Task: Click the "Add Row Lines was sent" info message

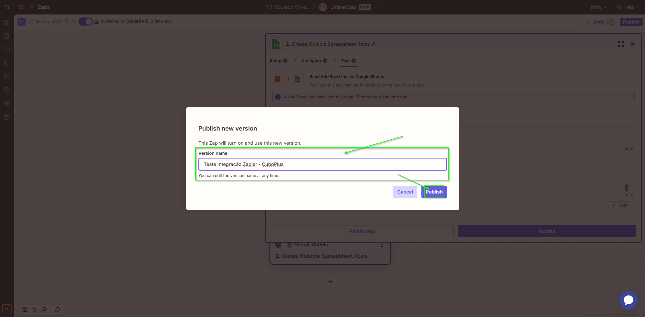Action: click(x=453, y=97)
